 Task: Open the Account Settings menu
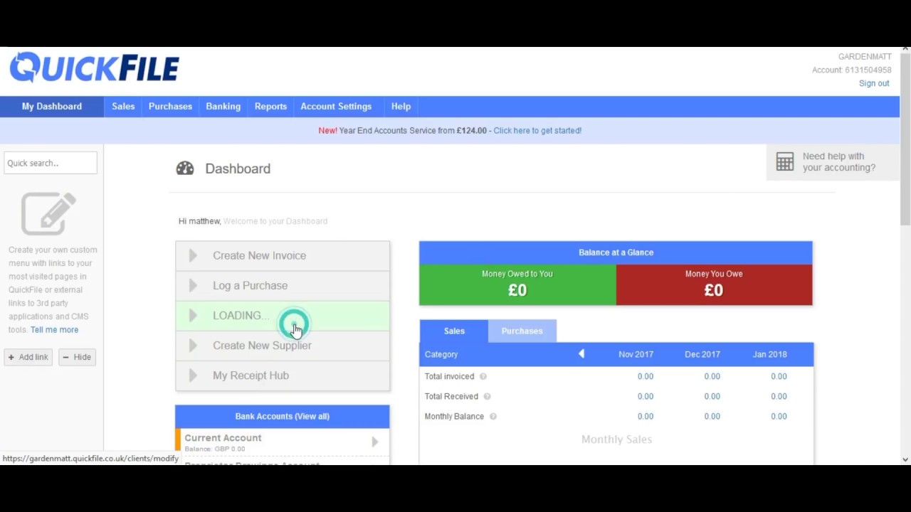(336, 107)
